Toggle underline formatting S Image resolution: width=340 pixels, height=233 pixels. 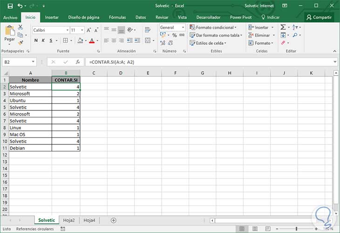tap(51, 41)
